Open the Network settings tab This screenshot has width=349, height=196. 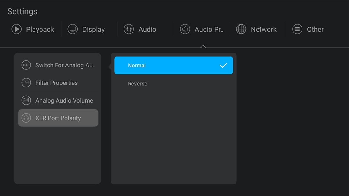coord(263,29)
